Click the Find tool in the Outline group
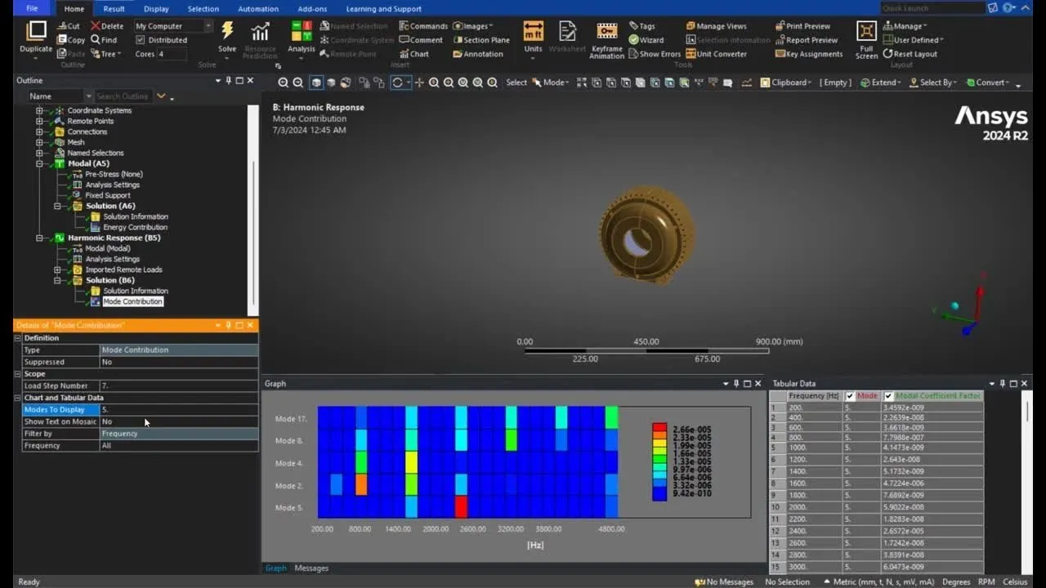 coord(104,40)
